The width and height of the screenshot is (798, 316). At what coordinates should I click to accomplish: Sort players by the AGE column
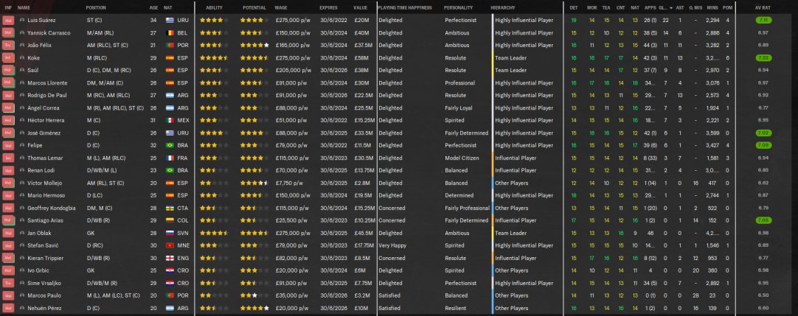pos(153,8)
